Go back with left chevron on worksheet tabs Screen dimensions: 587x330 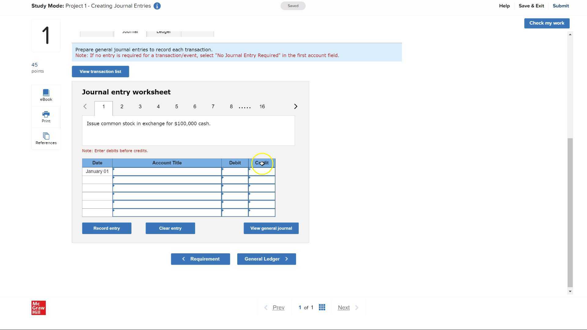[85, 106]
